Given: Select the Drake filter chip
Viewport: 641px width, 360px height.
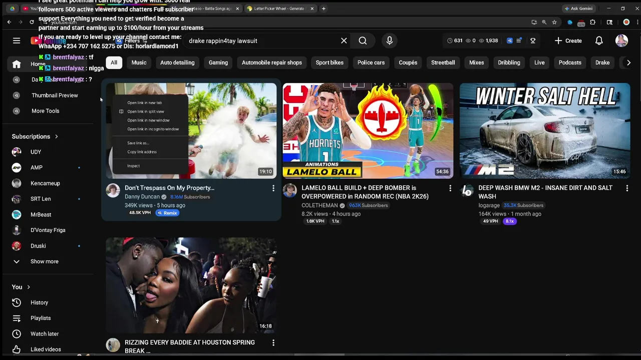Looking at the screenshot, I should tap(602, 62).
